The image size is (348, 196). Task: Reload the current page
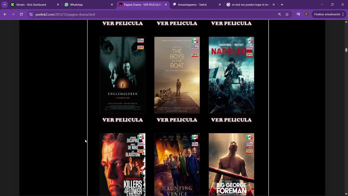pos(21,14)
